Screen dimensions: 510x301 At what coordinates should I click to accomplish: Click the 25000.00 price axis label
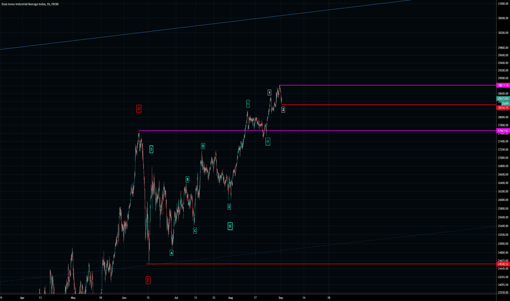pyautogui.click(x=503, y=244)
